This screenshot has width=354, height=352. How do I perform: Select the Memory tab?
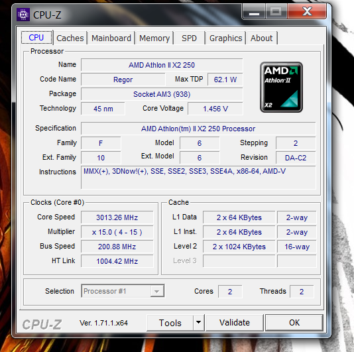point(154,38)
